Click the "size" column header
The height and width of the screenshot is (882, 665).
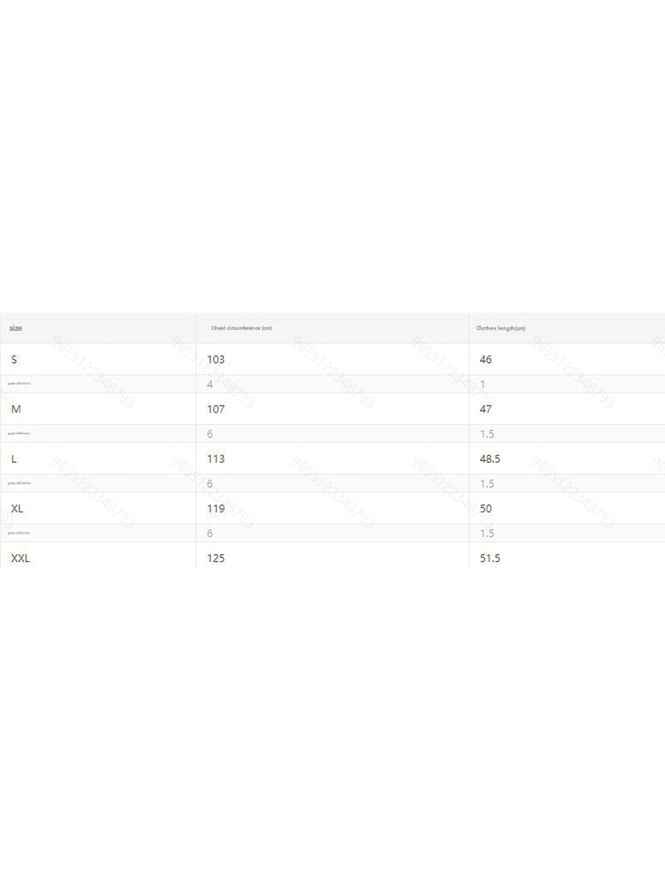point(16,328)
